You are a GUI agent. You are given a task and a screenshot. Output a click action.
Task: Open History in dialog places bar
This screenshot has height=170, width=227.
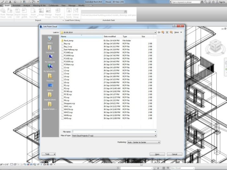pos(50,40)
